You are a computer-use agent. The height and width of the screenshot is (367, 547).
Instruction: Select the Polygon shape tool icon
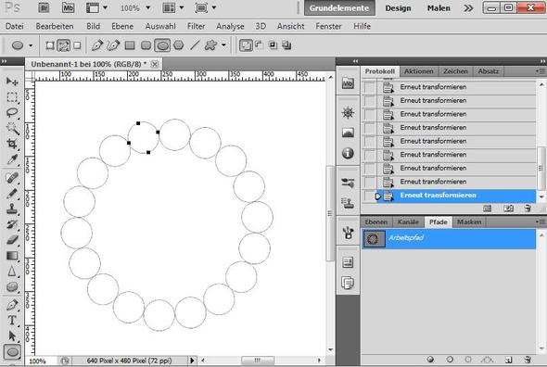click(x=179, y=45)
